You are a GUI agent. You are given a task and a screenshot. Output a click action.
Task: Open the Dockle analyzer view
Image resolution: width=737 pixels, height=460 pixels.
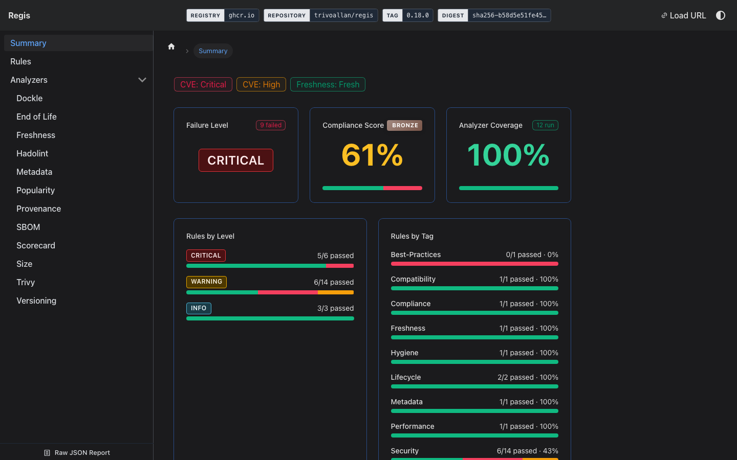click(x=29, y=98)
